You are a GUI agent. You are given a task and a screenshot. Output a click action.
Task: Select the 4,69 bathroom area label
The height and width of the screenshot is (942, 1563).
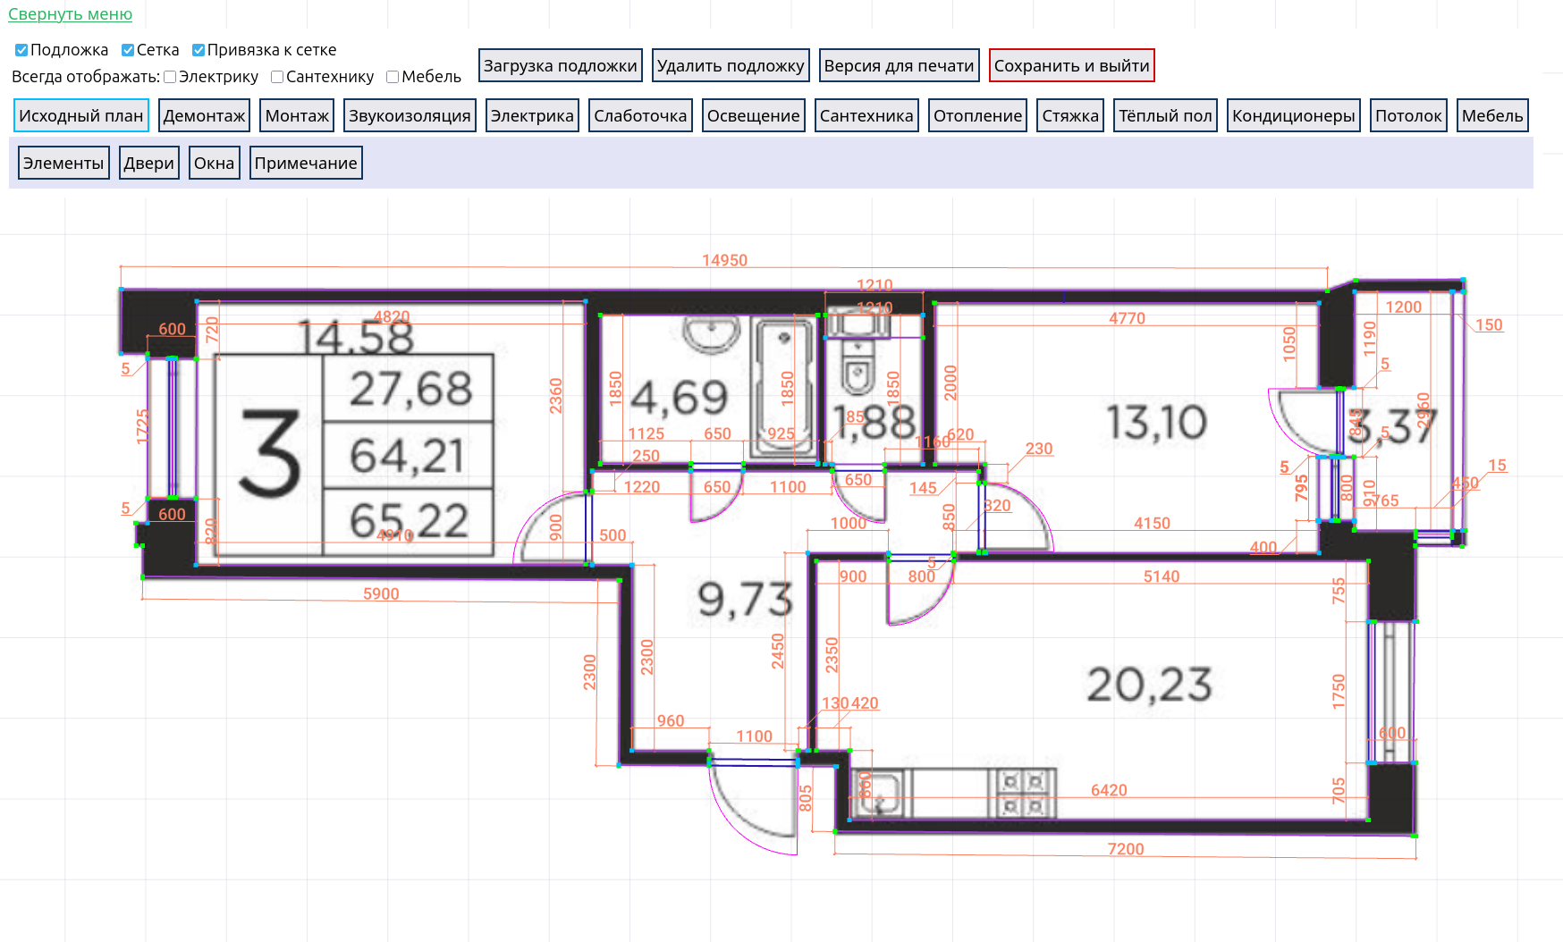(x=680, y=398)
